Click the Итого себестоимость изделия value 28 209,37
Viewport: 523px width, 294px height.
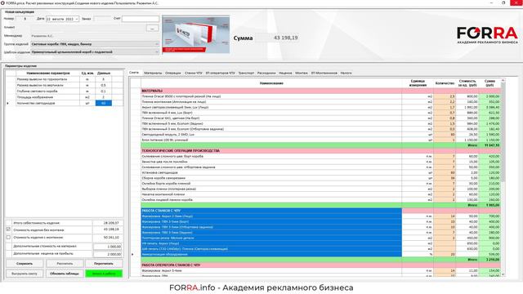point(111,223)
